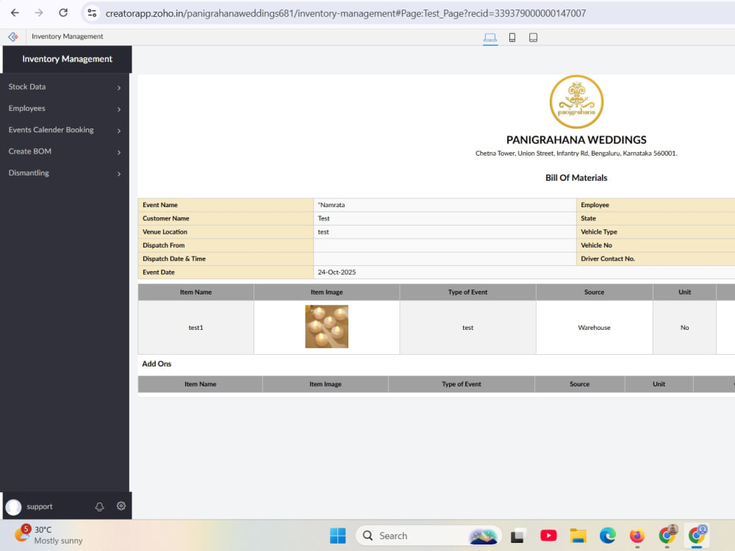The width and height of the screenshot is (735, 551).
Task: Click the No unit cell
Action: (684, 328)
